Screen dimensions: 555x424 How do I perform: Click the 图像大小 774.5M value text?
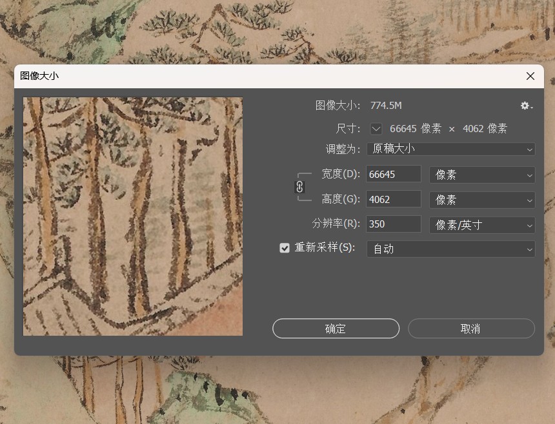point(386,106)
